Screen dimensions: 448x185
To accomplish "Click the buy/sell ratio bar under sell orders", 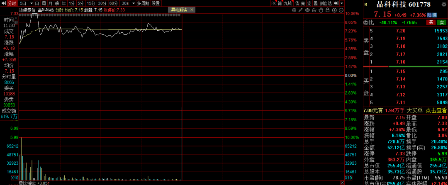I will tap(405, 67).
